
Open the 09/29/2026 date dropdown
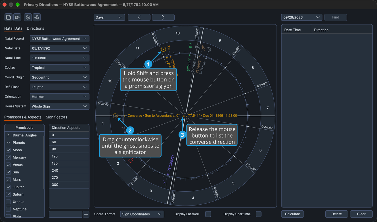point(302,17)
